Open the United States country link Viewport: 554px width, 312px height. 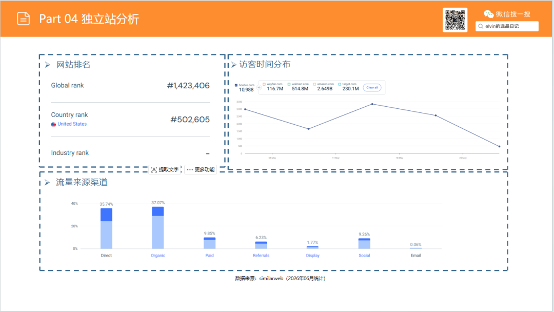(72, 124)
